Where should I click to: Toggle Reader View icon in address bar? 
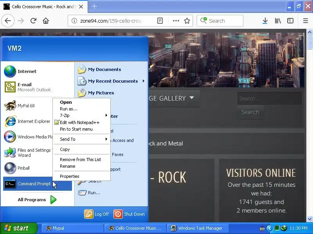160,21
